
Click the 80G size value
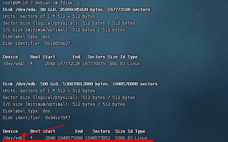[114, 64]
